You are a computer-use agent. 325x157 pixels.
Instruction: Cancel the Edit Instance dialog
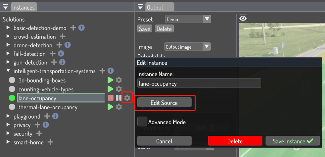coord(164,141)
